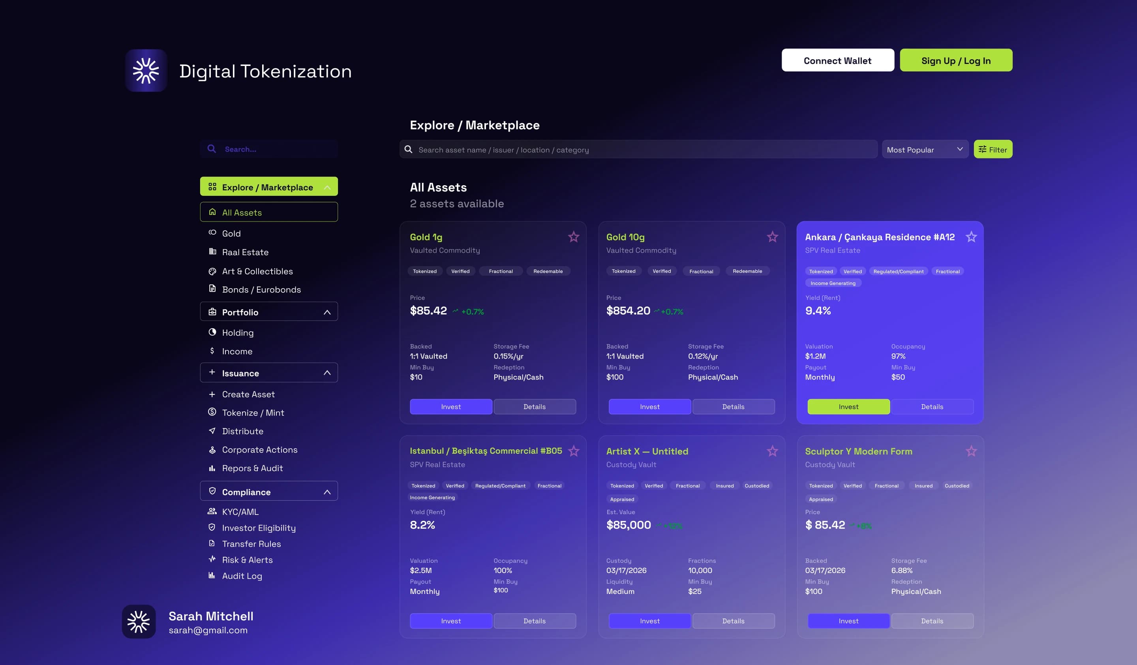Click the Digital Tokenization logo icon
The image size is (1137, 665).
click(x=146, y=70)
